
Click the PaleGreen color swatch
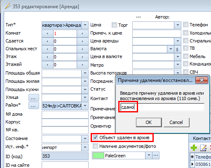tap(98, 156)
